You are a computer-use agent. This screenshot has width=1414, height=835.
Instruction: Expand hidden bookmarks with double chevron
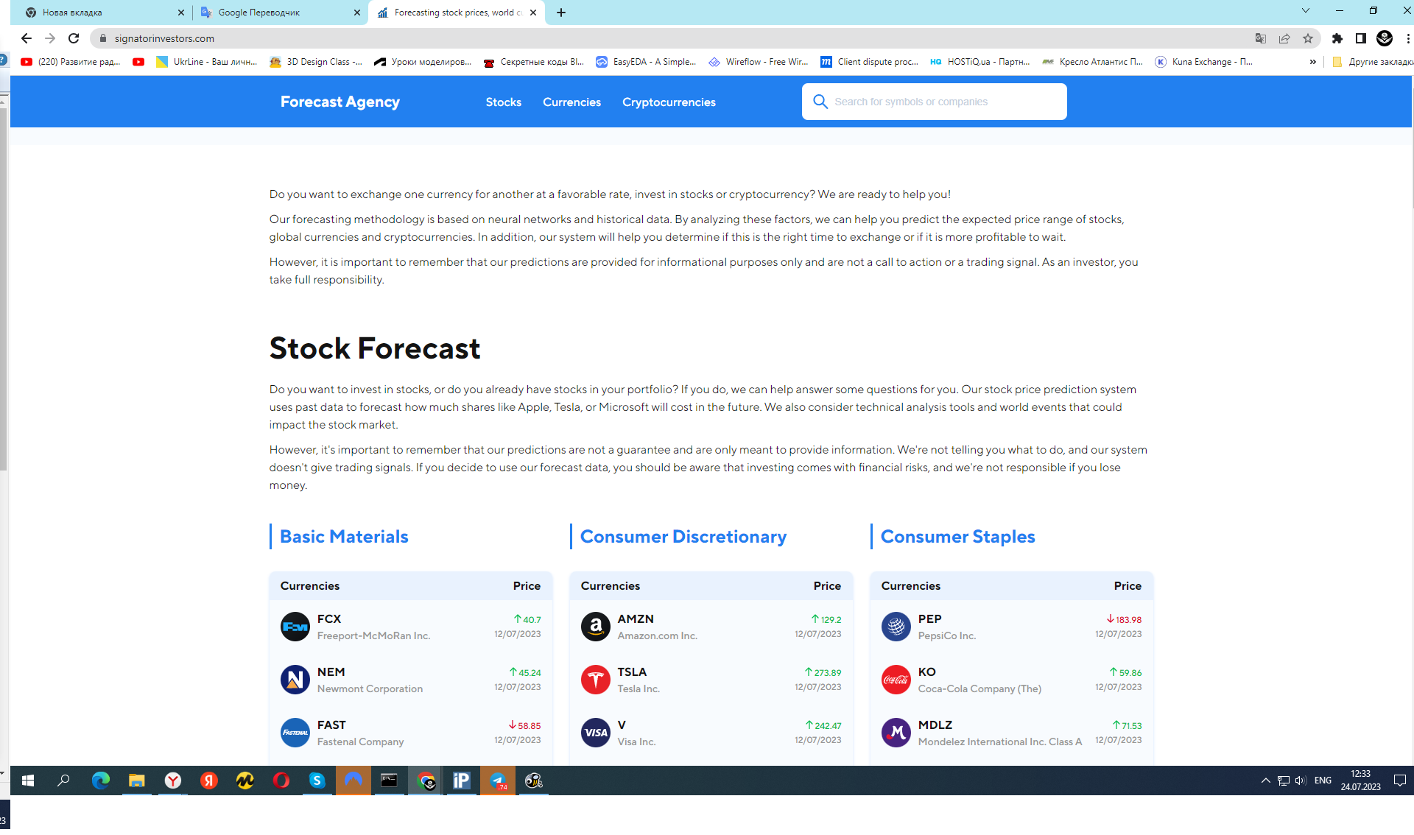(1312, 62)
